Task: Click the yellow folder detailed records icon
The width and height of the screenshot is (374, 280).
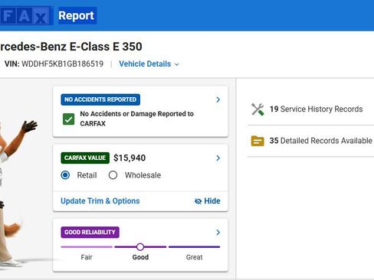Action: pos(258,141)
